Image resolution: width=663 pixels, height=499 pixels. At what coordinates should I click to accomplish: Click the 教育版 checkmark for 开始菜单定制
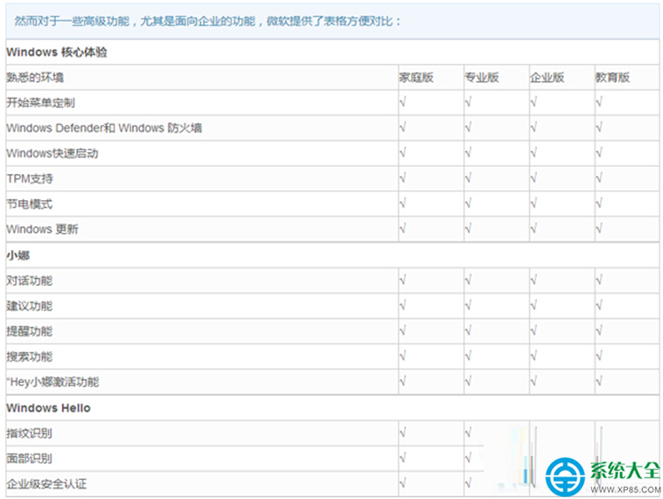(x=599, y=102)
